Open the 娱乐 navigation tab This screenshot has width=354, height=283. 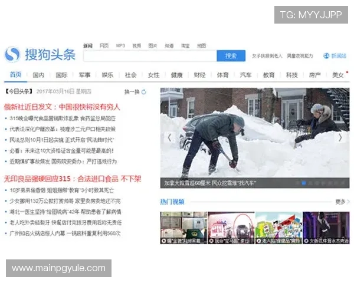pos(107,75)
